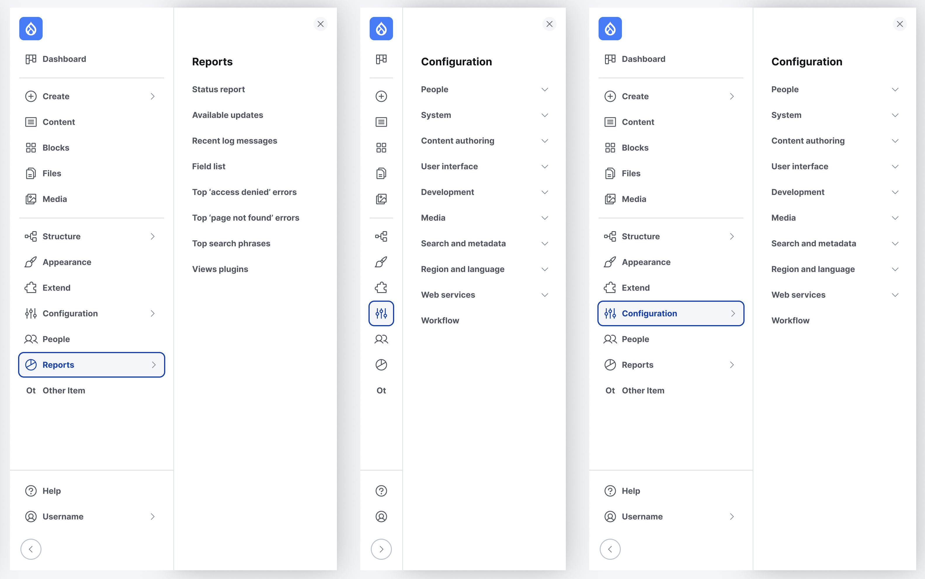Click the Drupal logo icon top left
The width and height of the screenshot is (925, 579).
coord(31,29)
